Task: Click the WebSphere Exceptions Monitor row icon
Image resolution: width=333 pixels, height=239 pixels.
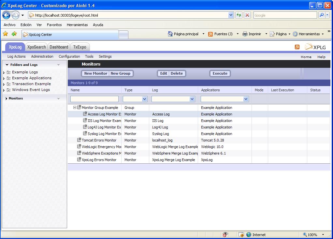Action: (x=79, y=153)
